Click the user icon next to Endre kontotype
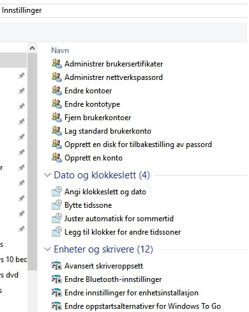The width and height of the screenshot is (249, 312). (x=57, y=104)
